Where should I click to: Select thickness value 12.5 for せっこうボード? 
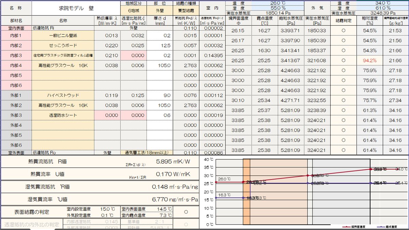point(160,45)
